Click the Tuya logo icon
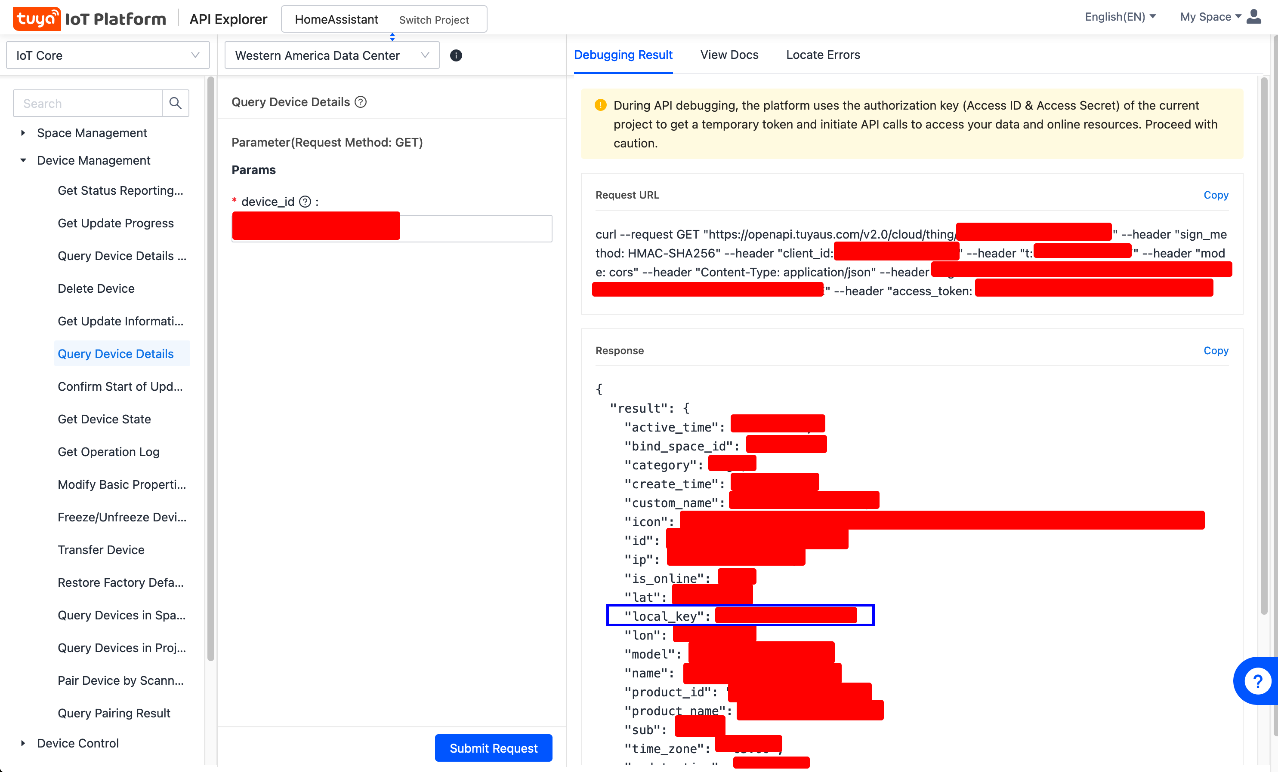This screenshot has height=772, width=1278. click(36, 19)
